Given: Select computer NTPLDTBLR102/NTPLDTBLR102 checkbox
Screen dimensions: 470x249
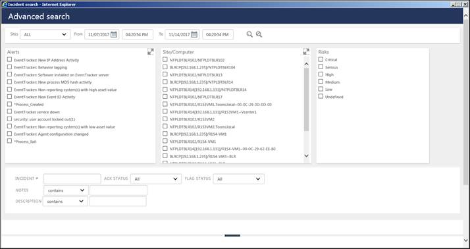Looking at the screenshot, I should point(165,59).
